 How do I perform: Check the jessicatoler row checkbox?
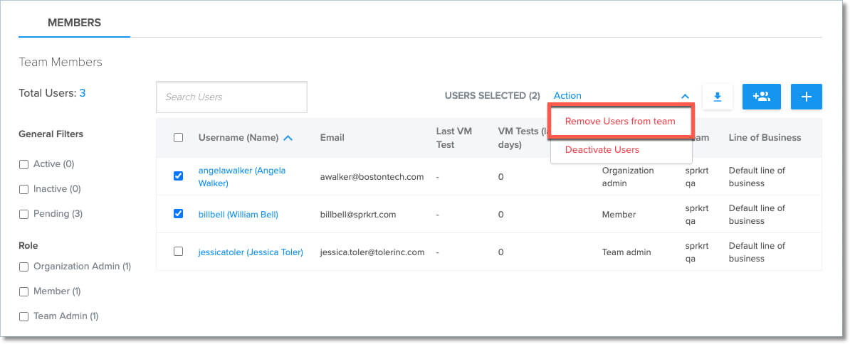click(x=179, y=251)
